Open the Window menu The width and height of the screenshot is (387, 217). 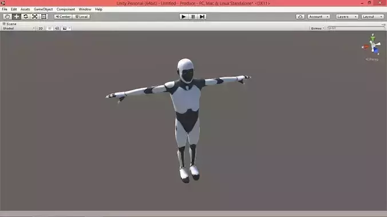click(x=85, y=9)
